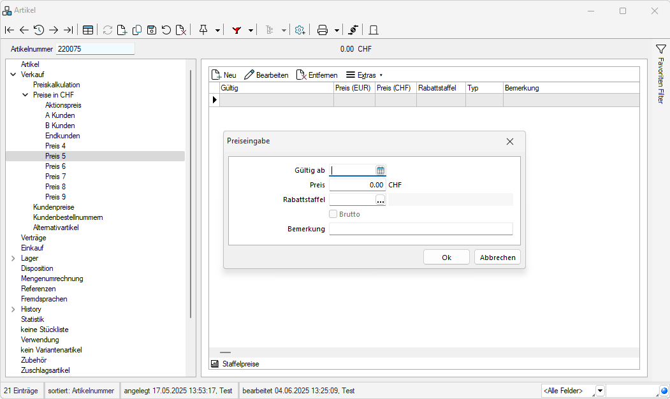Select Preis 6 in the tree

55,166
